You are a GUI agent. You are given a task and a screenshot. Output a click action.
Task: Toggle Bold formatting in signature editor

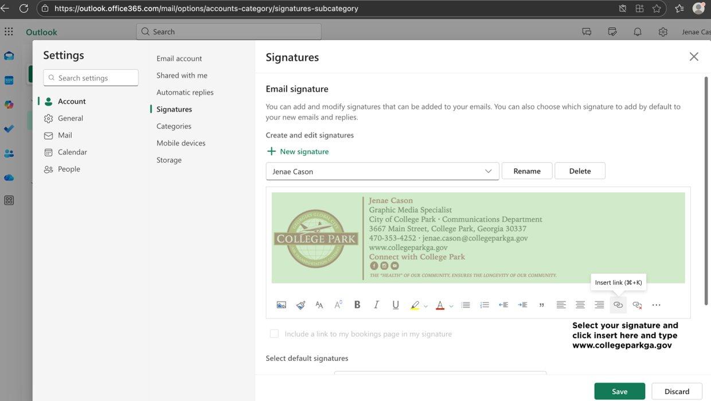[357, 305]
